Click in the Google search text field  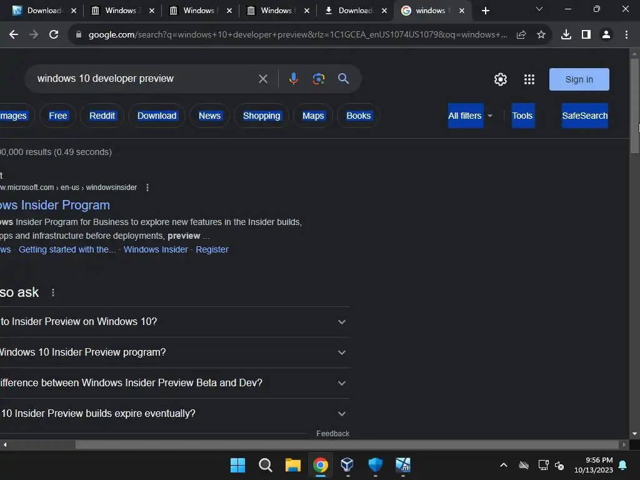[x=143, y=79]
